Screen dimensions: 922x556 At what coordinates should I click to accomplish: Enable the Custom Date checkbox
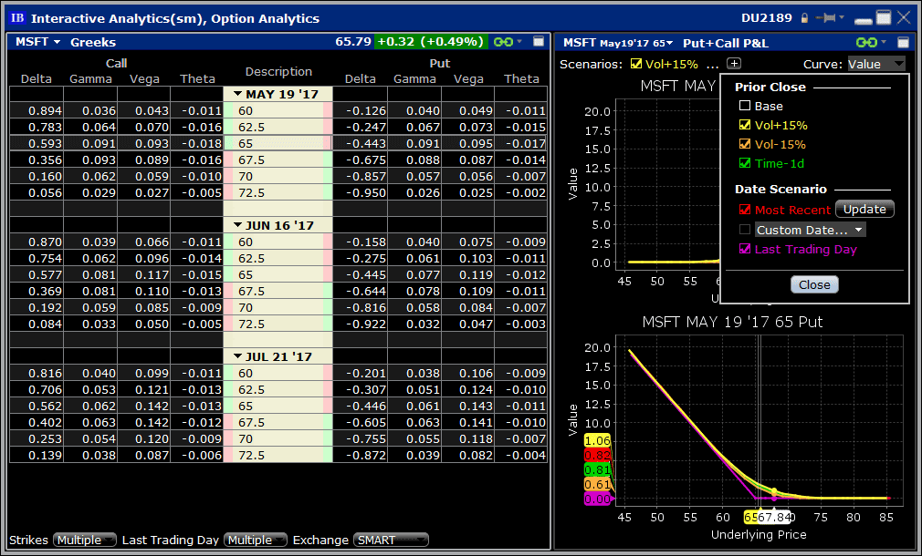coord(745,229)
